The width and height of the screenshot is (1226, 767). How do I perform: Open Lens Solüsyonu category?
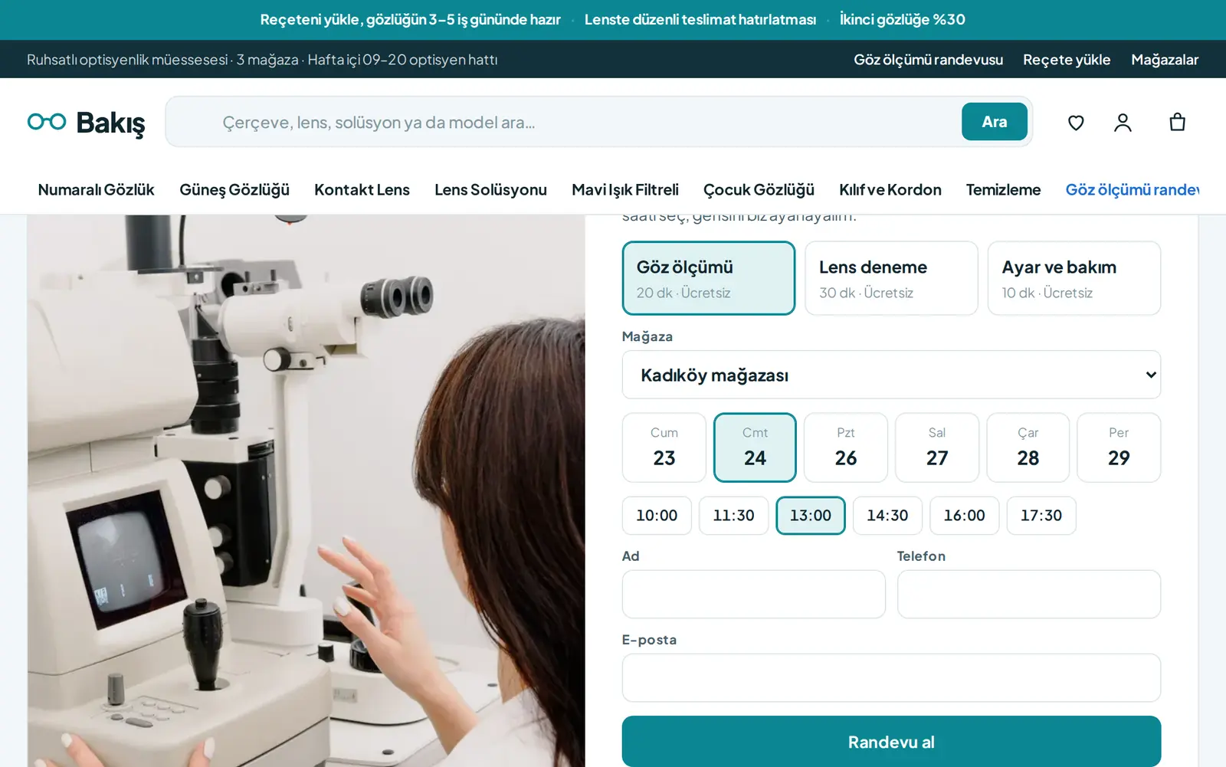[x=490, y=190]
